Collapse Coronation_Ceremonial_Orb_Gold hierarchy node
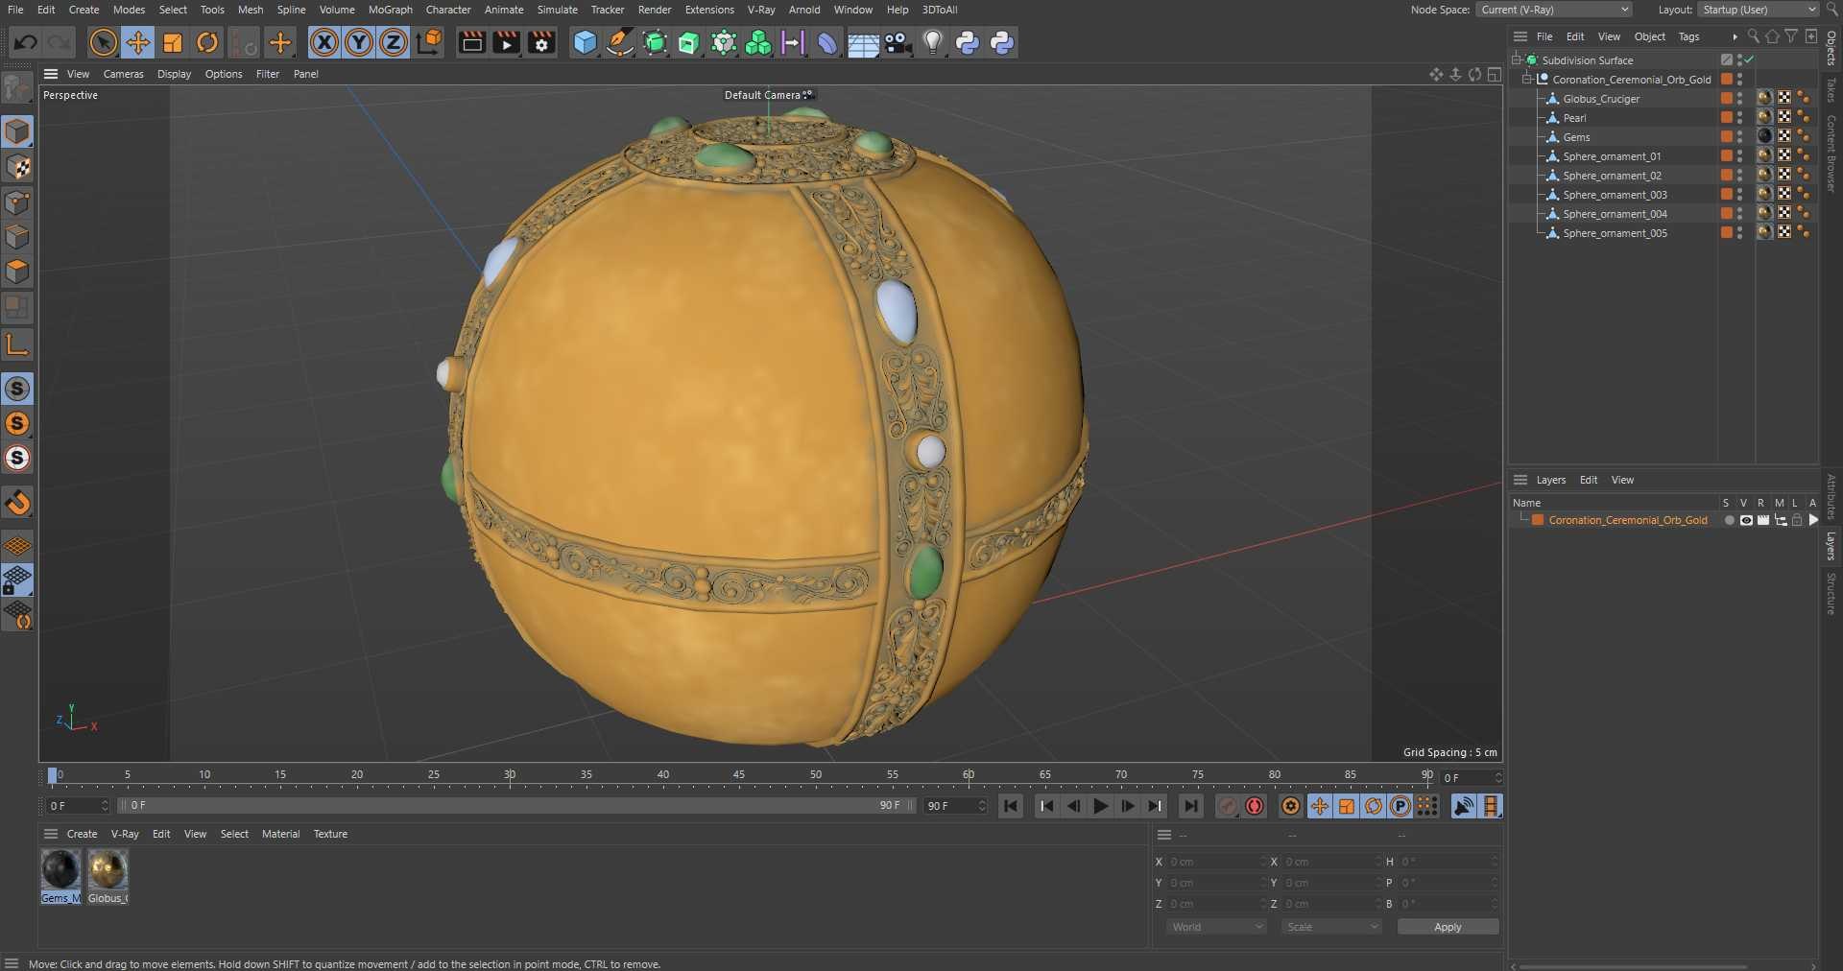The image size is (1843, 971). [x=1527, y=79]
